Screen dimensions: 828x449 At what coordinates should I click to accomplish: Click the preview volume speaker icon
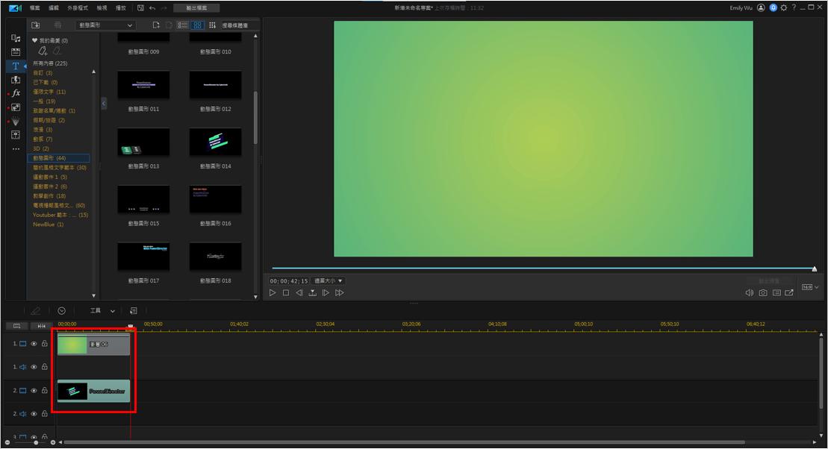[750, 293]
